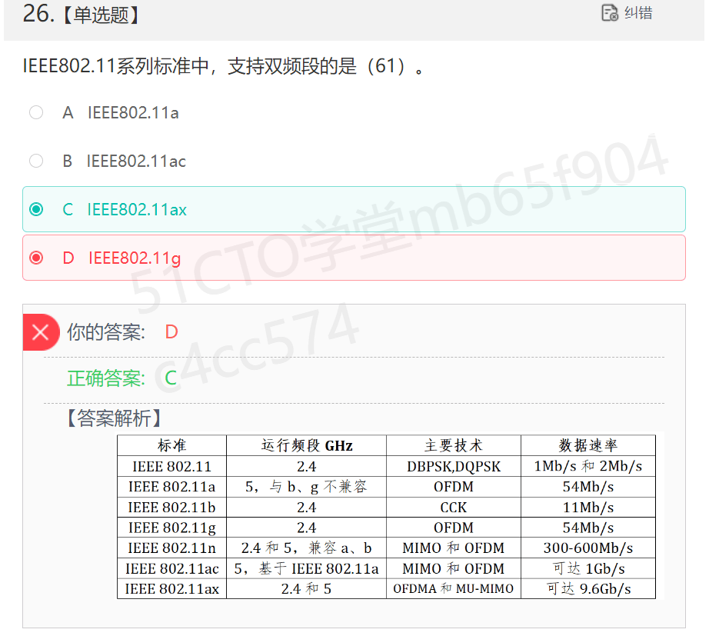Click the IEEE802.11ac option label
709x636 pixels.
136,161
